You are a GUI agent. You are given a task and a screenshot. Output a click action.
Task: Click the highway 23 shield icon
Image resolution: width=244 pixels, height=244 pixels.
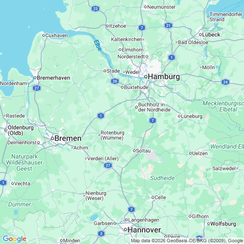tap(95, 9)
